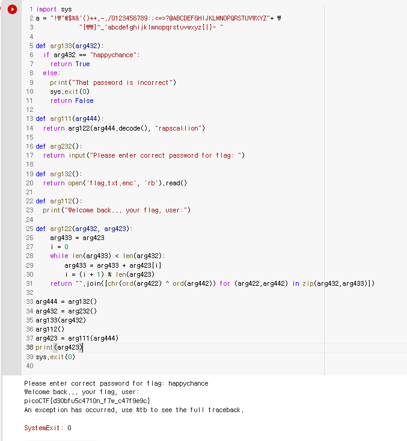407x441 pixels.
Task: Click "arg112()" call on line 36
Action: click(x=50, y=329)
